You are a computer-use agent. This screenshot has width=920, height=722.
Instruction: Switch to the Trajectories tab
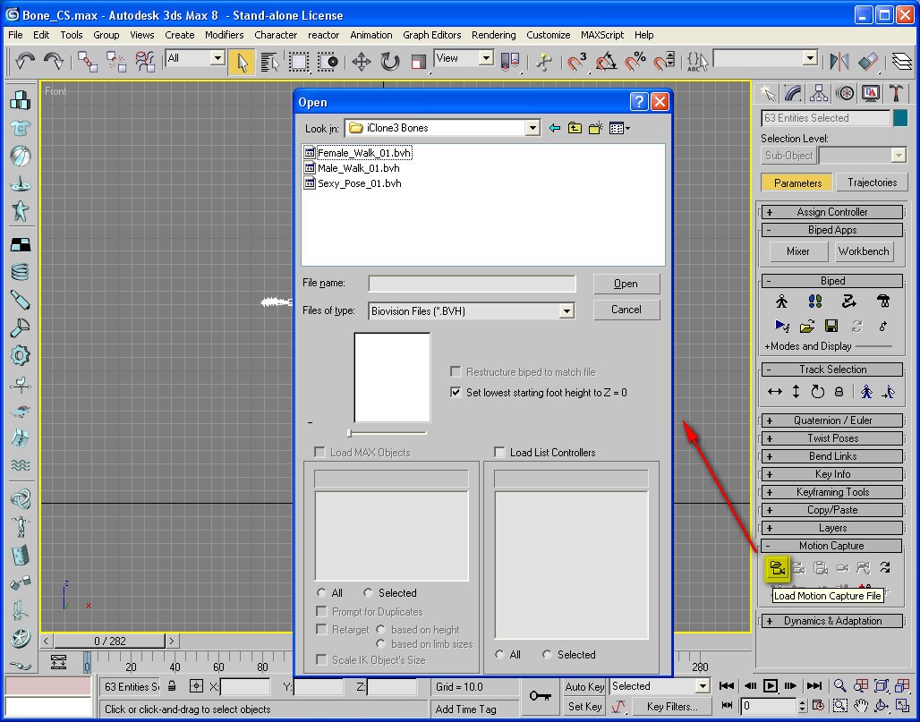click(871, 182)
